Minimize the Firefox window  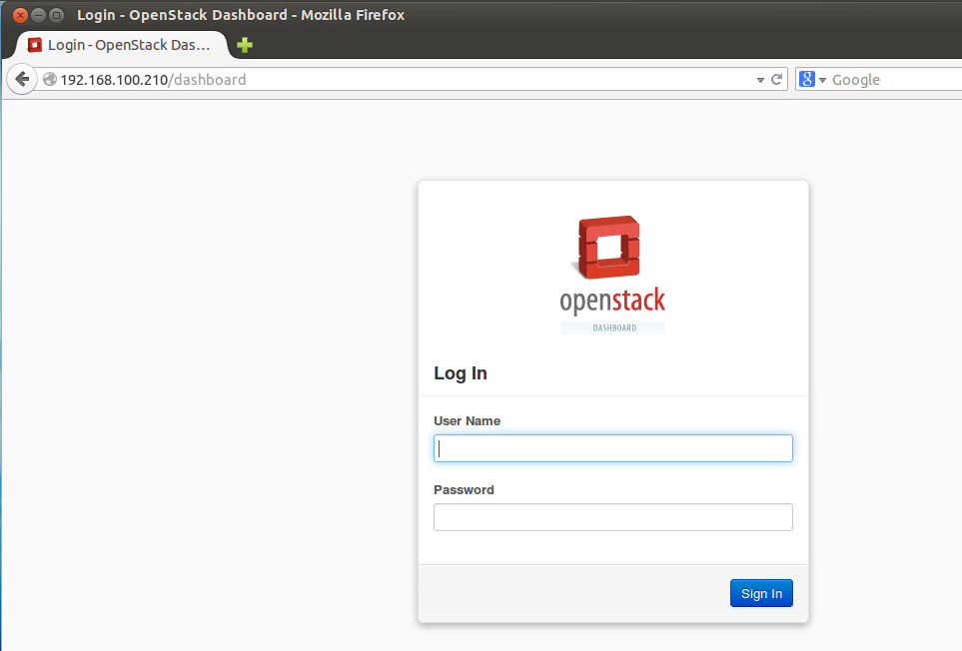tap(38, 15)
